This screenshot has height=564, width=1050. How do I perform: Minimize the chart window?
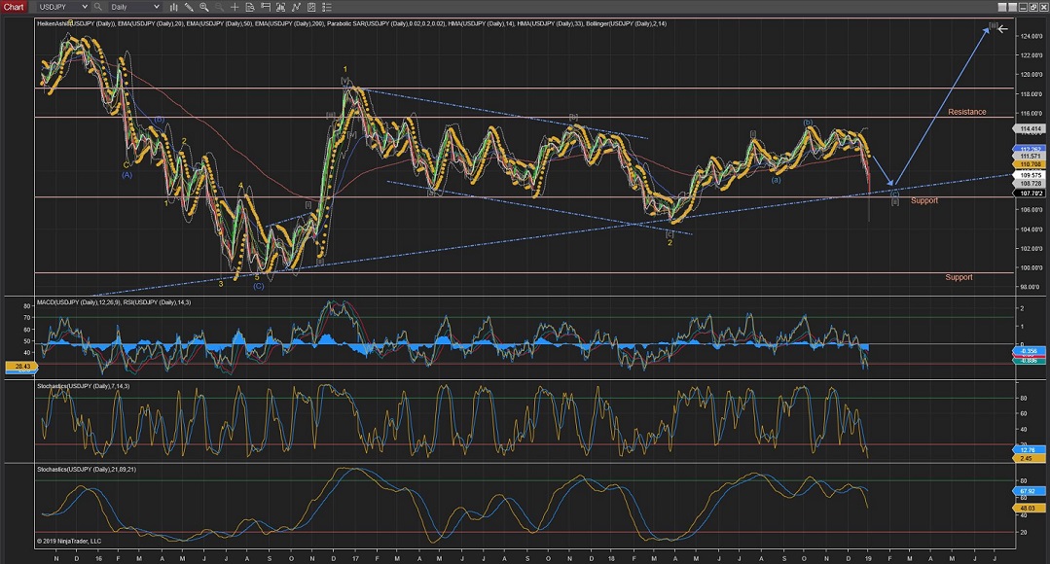(x=1023, y=8)
